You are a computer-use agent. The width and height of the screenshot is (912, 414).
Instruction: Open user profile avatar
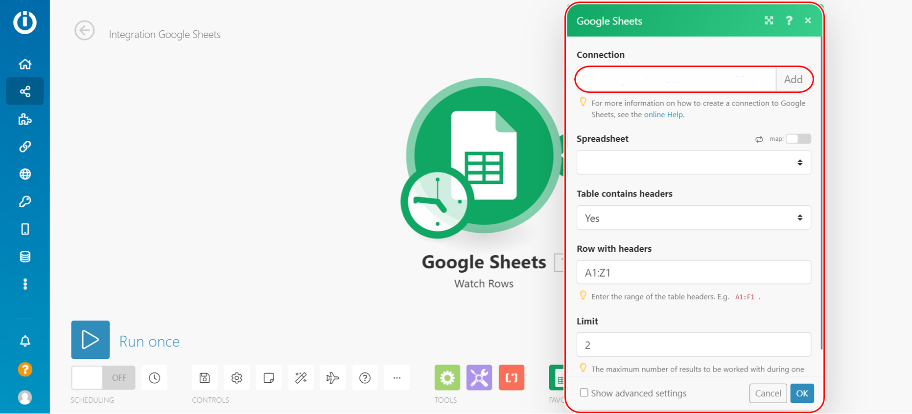tap(25, 397)
